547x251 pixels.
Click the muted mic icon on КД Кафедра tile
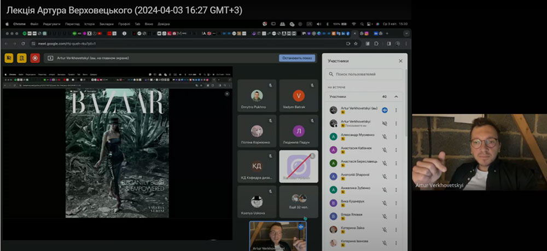point(270,156)
